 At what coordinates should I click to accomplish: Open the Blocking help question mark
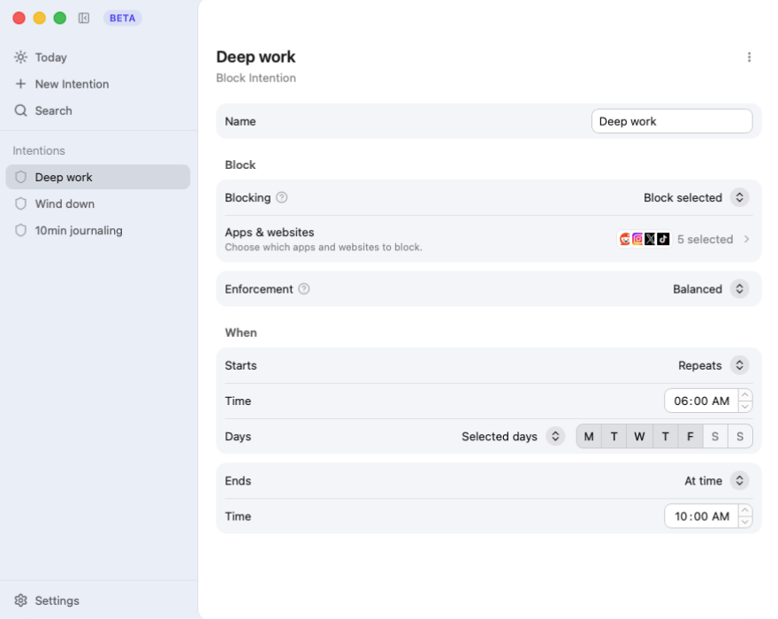(x=282, y=197)
